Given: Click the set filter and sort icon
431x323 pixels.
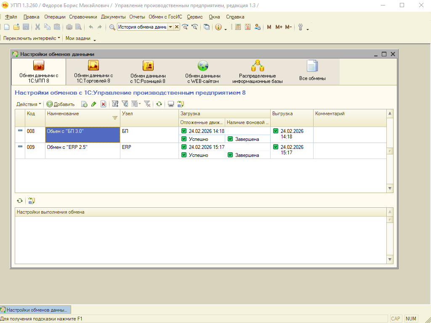Looking at the screenshot, I should click(x=115, y=104).
